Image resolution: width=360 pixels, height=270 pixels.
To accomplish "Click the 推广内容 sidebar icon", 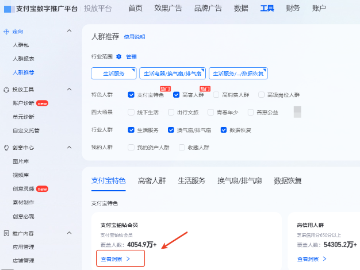I will (x=6, y=233).
